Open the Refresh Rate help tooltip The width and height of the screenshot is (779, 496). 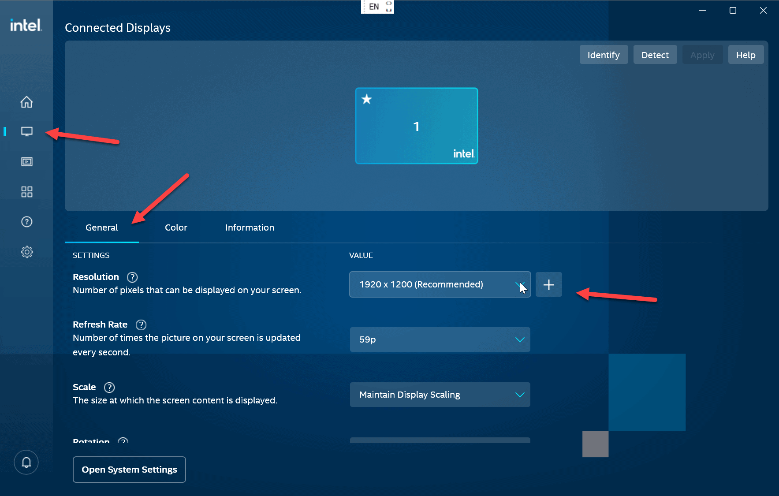(141, 324)
